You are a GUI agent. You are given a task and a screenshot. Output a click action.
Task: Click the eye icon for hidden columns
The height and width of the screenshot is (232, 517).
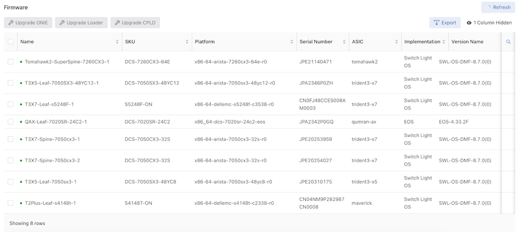coord(469,23)
